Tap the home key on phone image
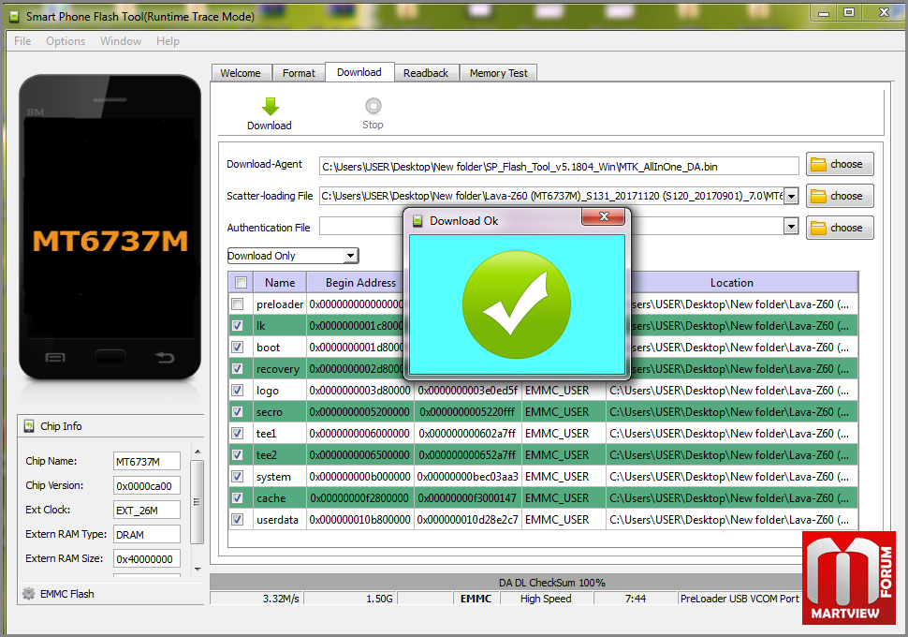This screenshot has width=908, height=637. coord(110,358)
